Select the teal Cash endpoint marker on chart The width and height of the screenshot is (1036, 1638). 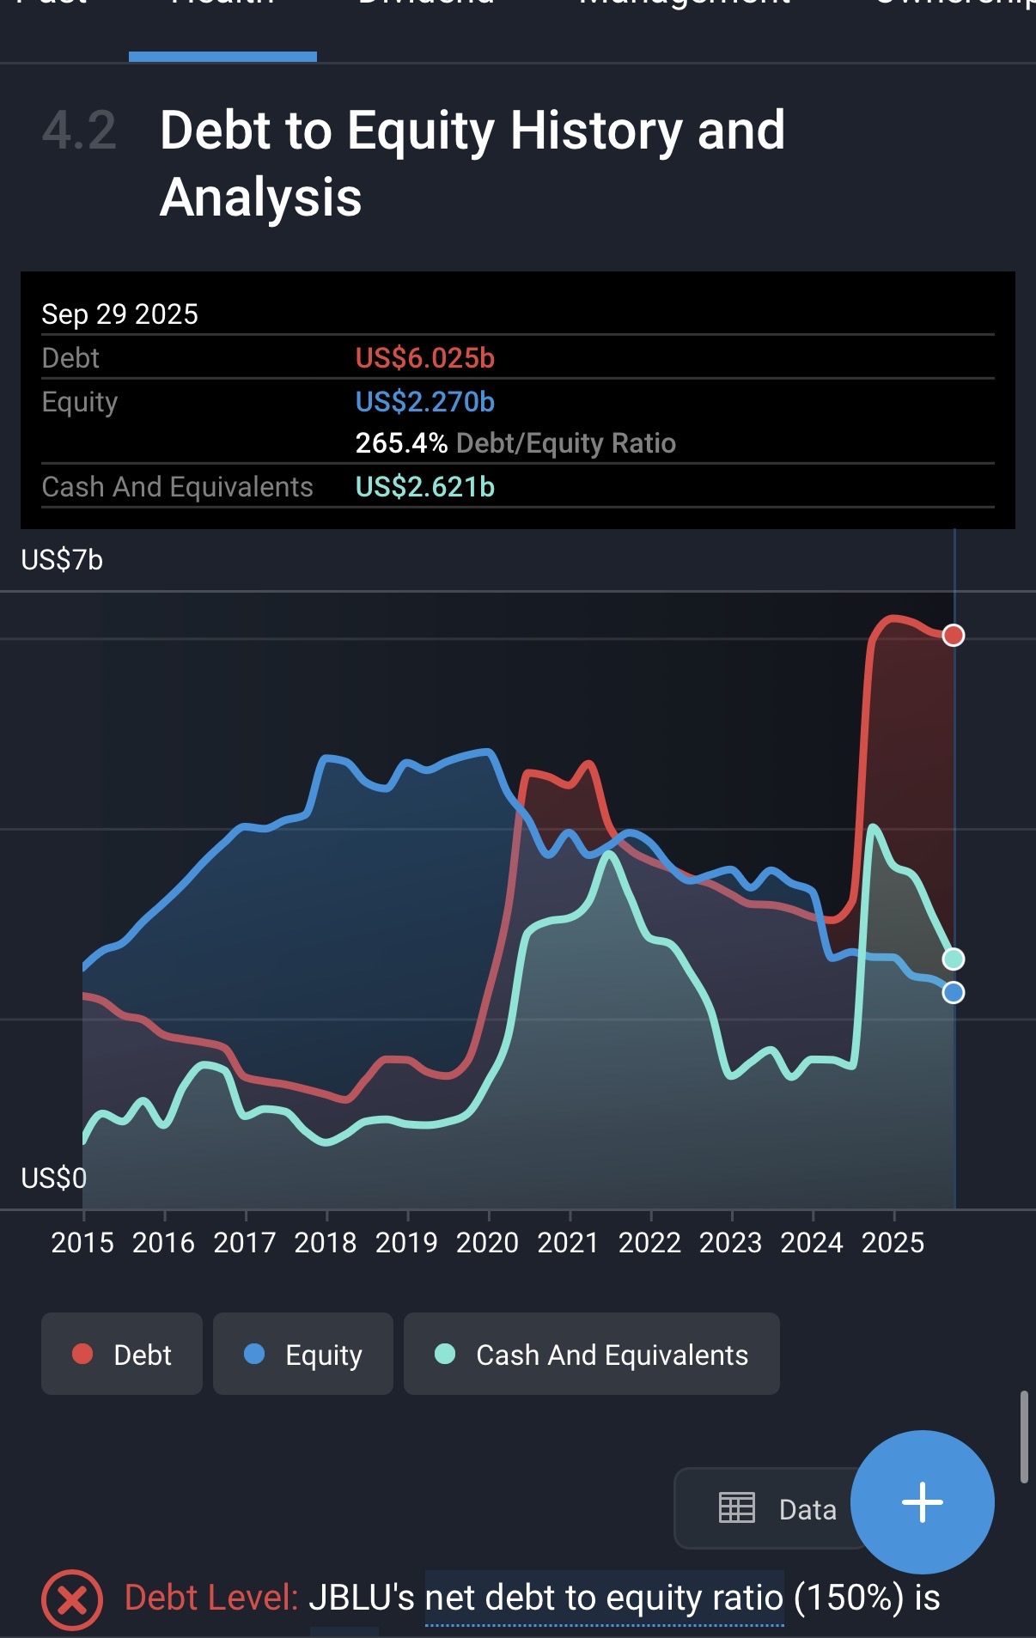[x=953, y=959]
